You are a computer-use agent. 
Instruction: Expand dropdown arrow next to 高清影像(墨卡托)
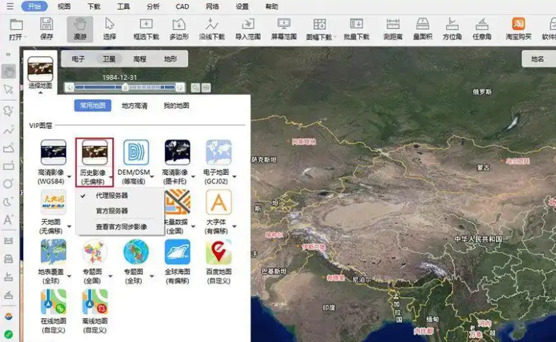coord(193,177)
